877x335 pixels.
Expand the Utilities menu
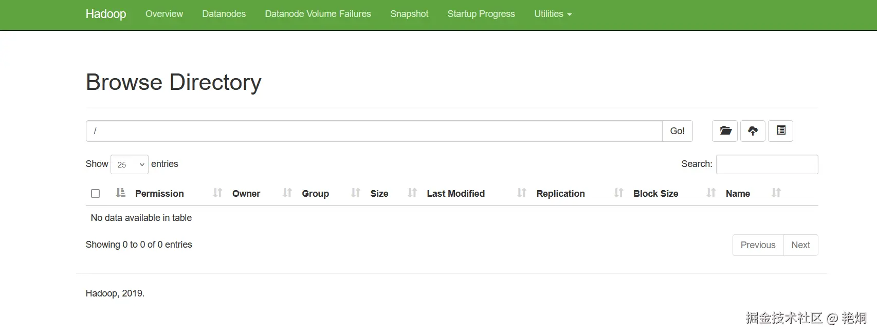point(553,14)
